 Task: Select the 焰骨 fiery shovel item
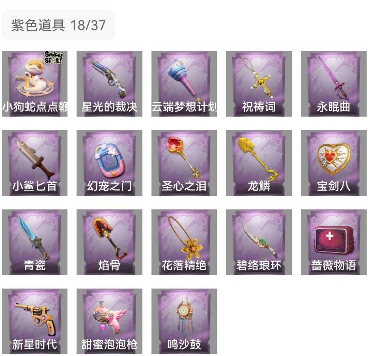pyautogui.click(x=109, y=242)
